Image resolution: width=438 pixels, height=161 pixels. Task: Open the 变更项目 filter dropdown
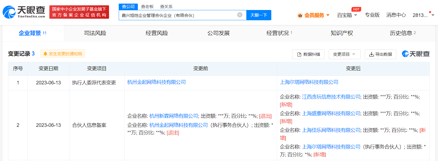pyautogui.click(x=345, y=54)
